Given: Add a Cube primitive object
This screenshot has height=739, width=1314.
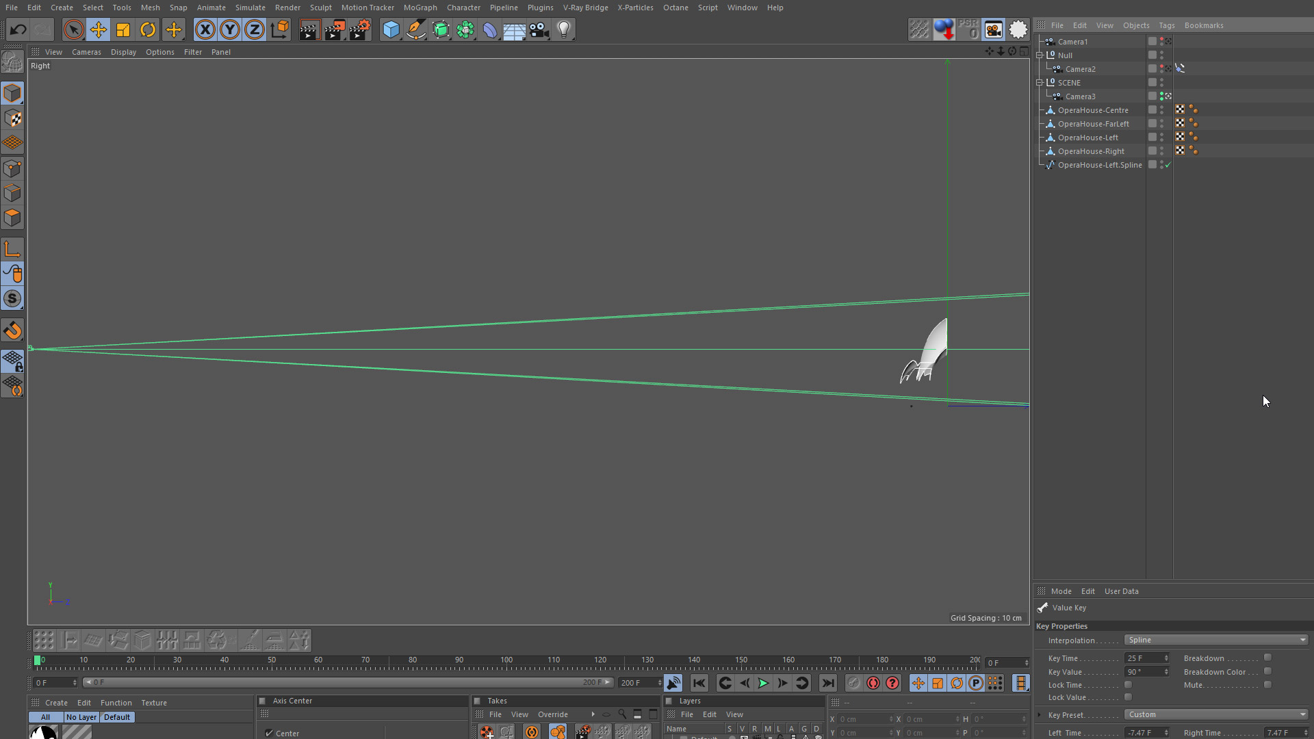Looking at the screenshot, I should (391, 29).
